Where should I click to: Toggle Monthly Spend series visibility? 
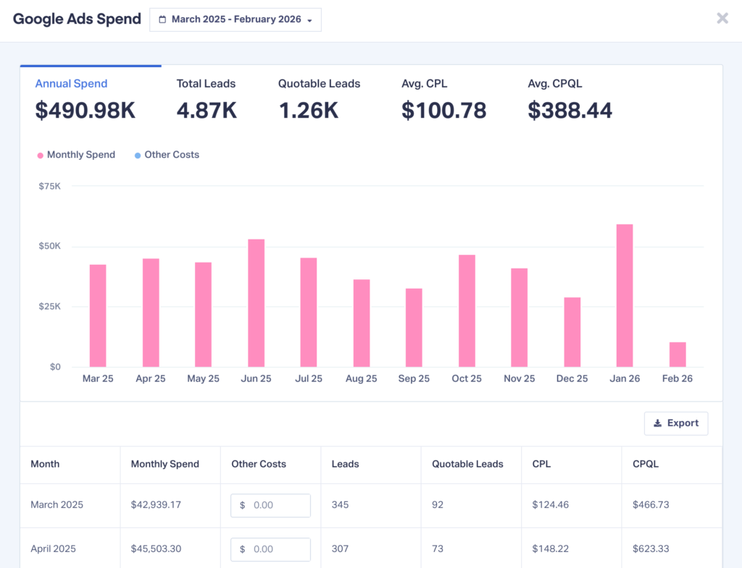coord(75,155)
